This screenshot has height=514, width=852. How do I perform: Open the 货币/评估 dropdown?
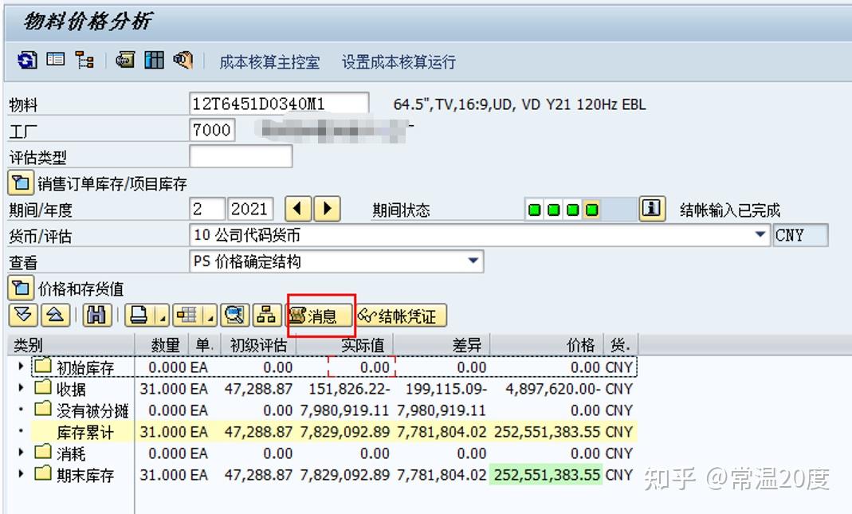click(761, 234)
